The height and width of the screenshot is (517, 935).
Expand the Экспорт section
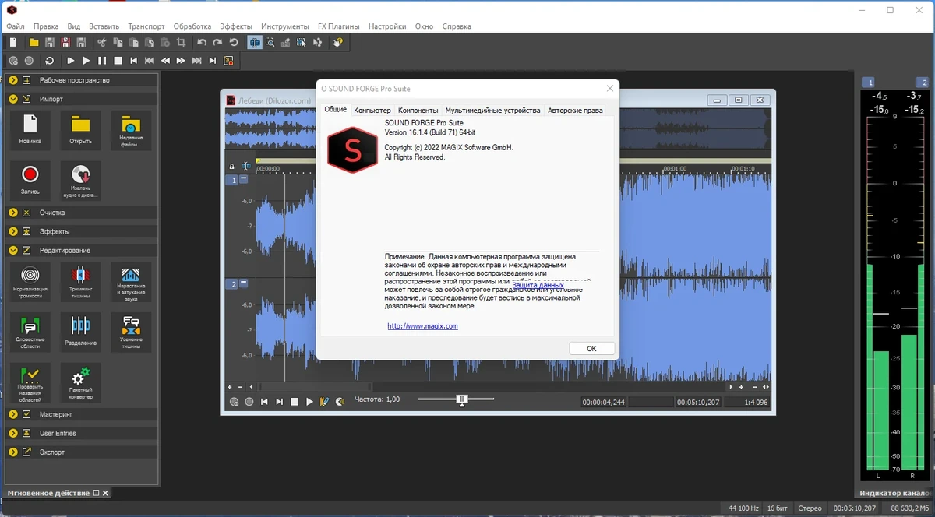click(13, 452)
